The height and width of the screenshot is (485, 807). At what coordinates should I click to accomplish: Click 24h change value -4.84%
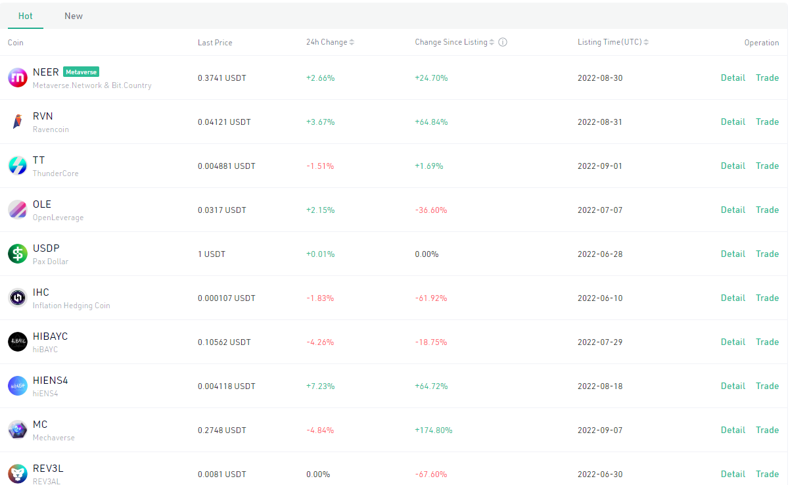tap(320, 430)
